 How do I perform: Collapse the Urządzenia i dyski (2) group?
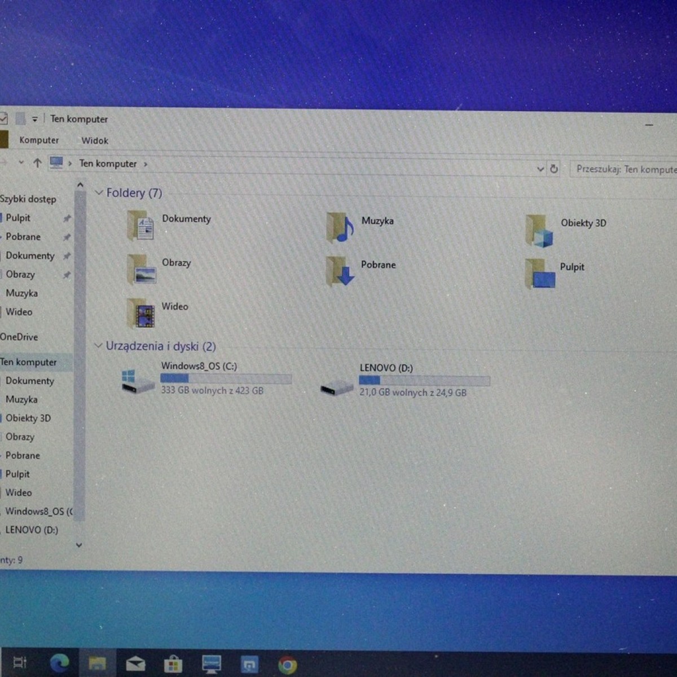[x=99, y=345]
